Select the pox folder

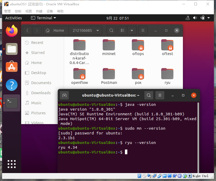tap(138, 76)
